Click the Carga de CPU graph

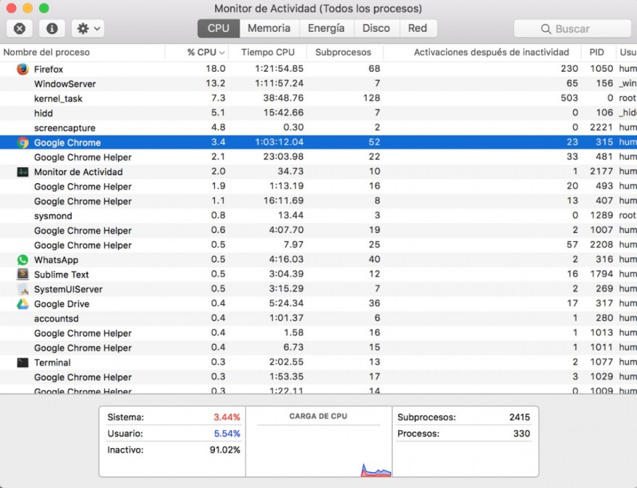coord(318,449)
